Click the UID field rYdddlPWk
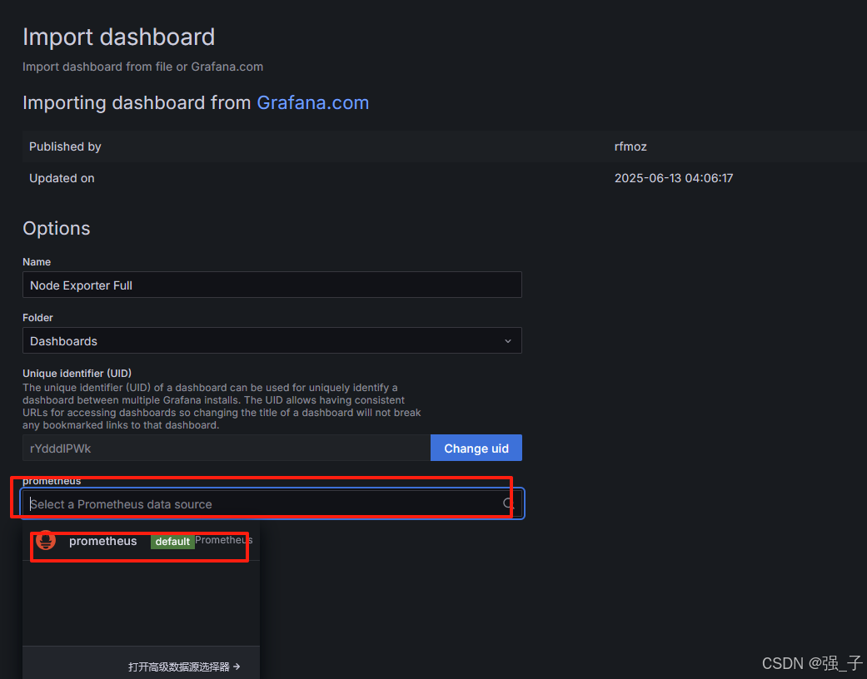This screenshot has width=867, height=679. [x=227, y=448]
